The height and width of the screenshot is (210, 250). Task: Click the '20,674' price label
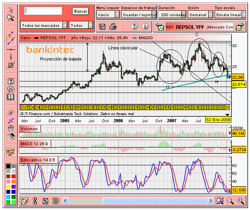coord(239,84)
